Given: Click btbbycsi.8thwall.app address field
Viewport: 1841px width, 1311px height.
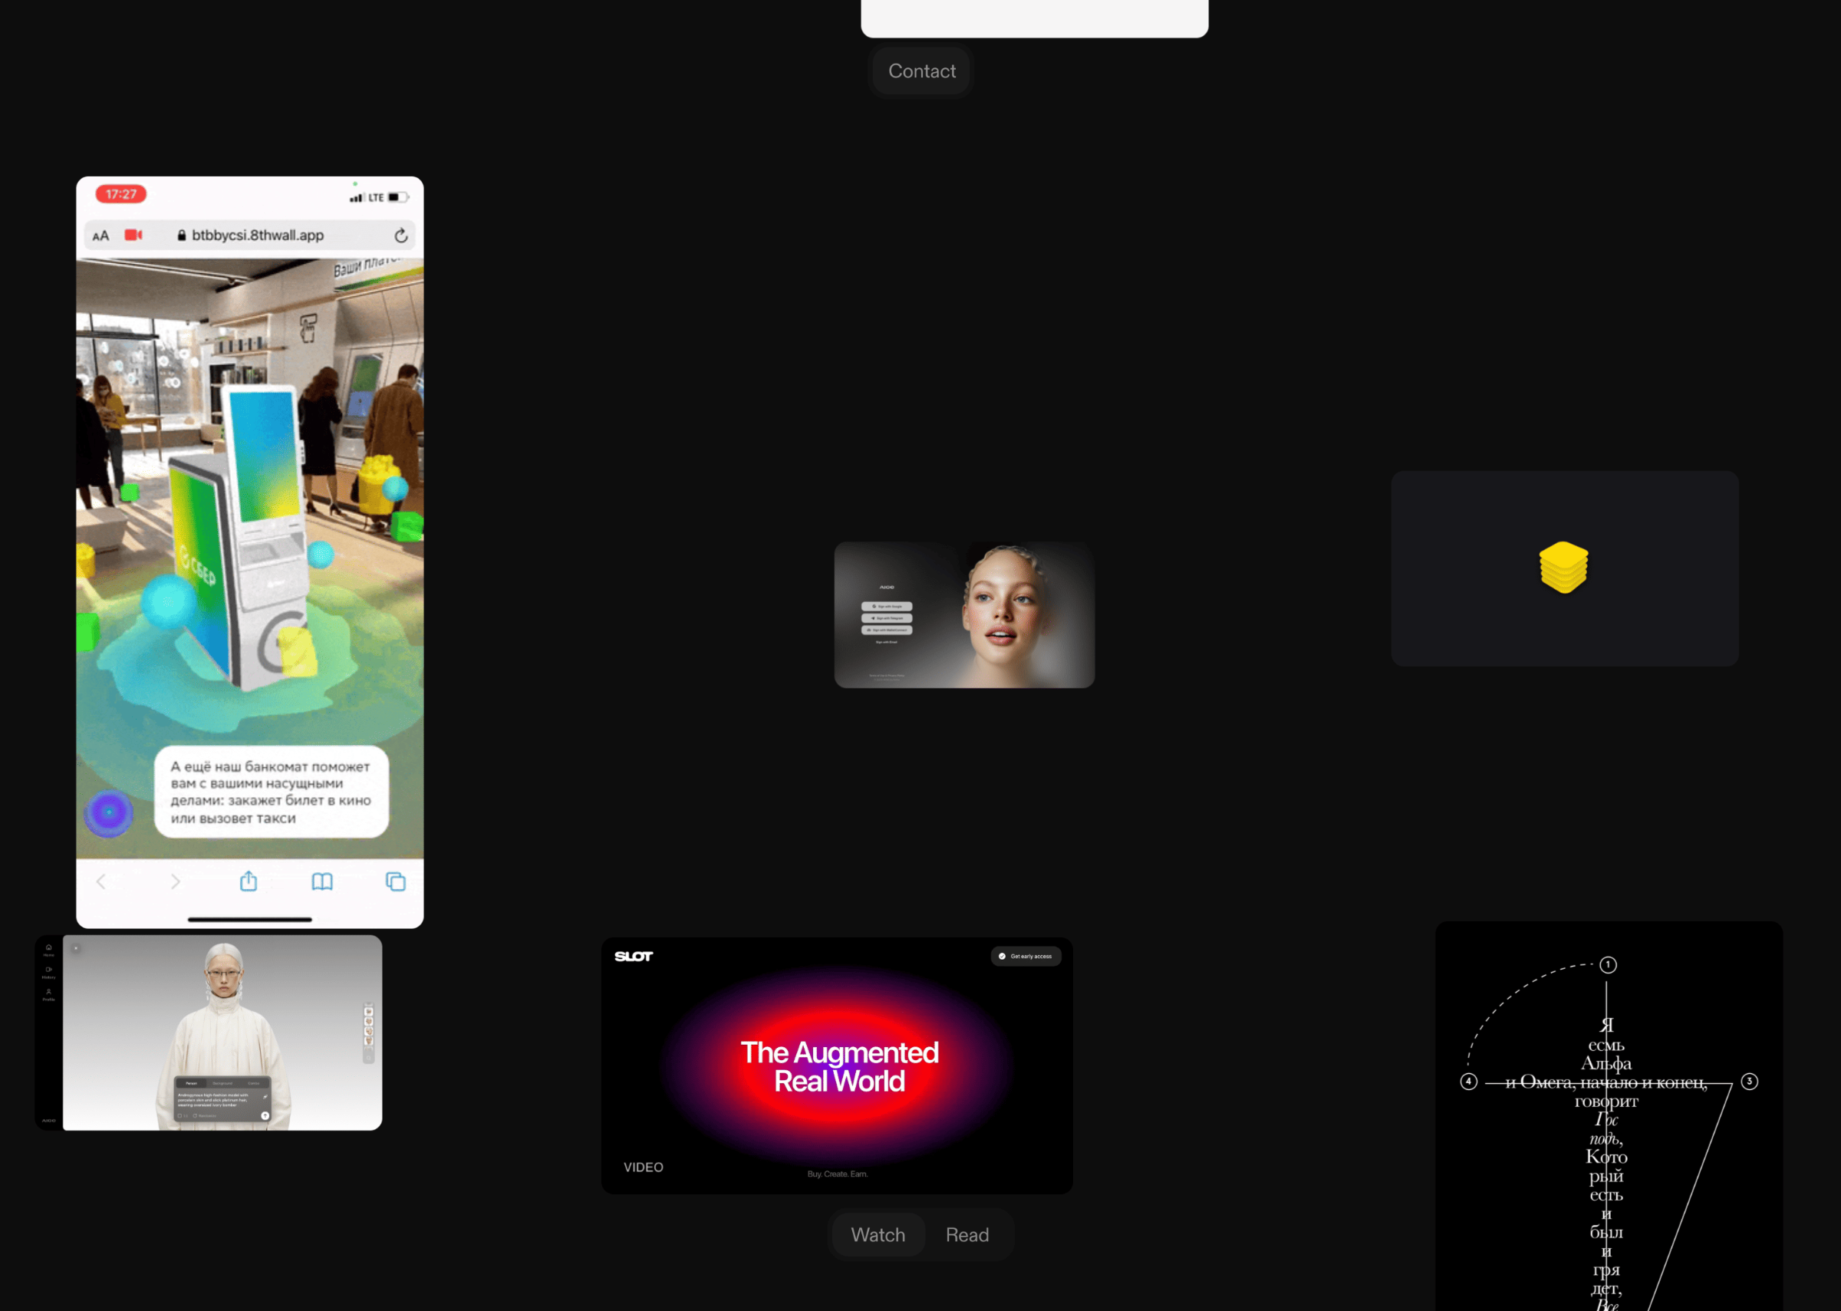Looking at the screenshot, I should [250, 235].
